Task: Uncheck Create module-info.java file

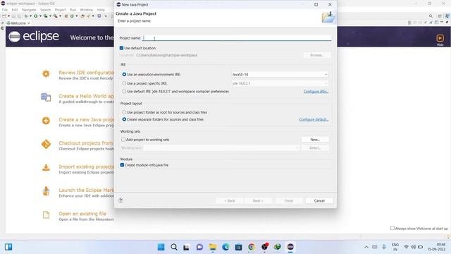Action: 122,165
